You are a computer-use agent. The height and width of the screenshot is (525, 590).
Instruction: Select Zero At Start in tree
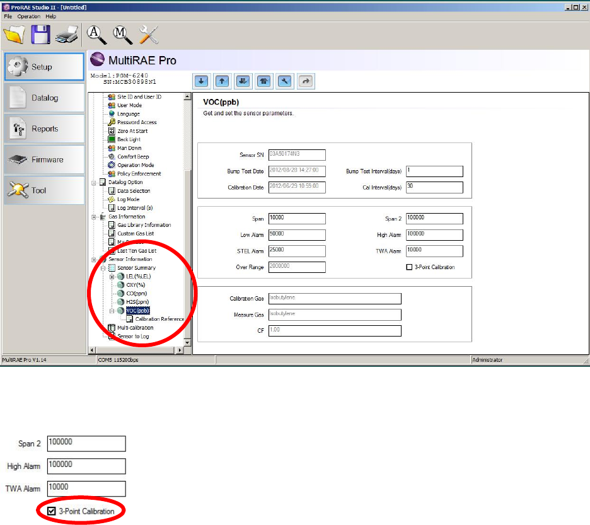point(132,131)
